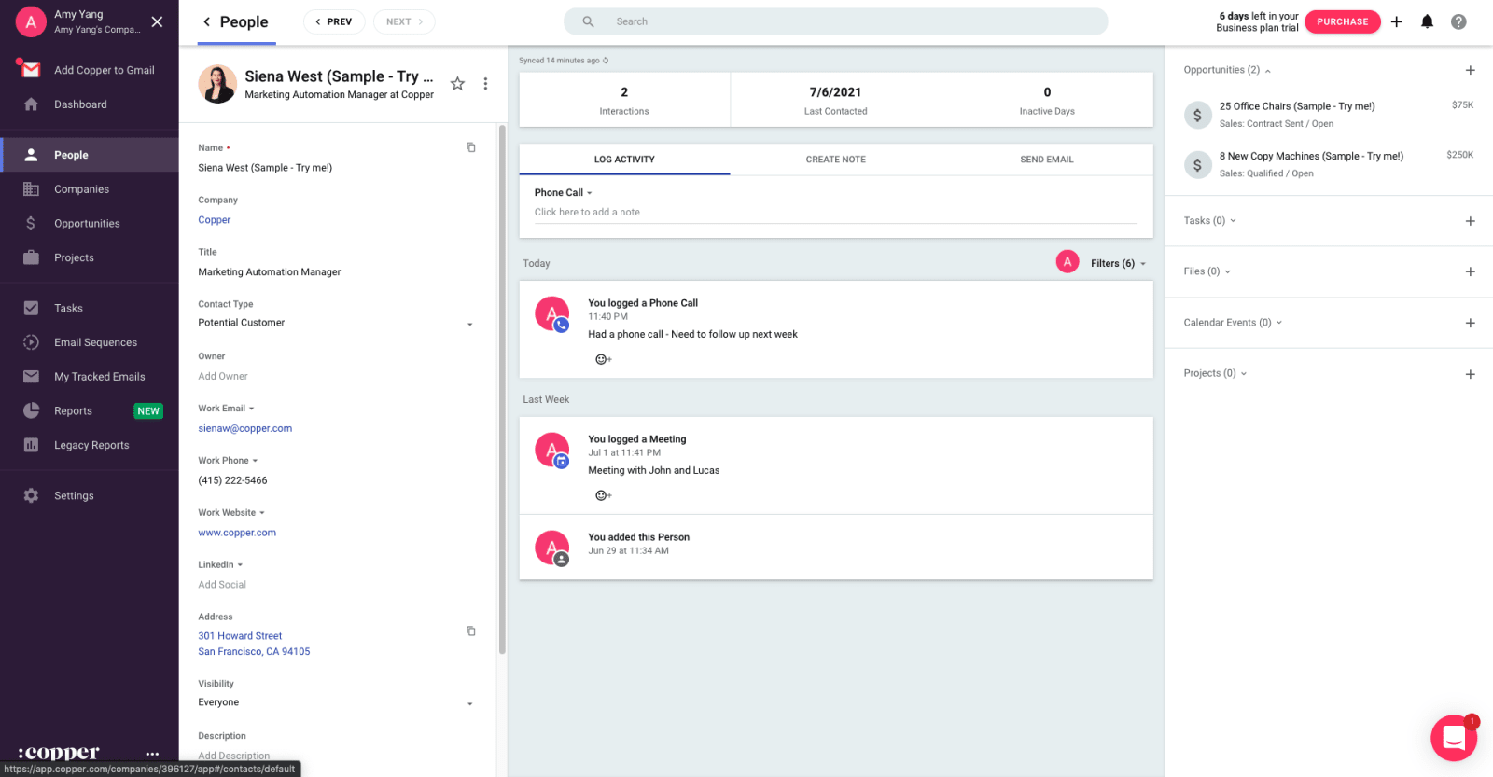Switch to LOG ACTIVITY tab
This screenshot has width=1493, height=777.
point(624,160)
